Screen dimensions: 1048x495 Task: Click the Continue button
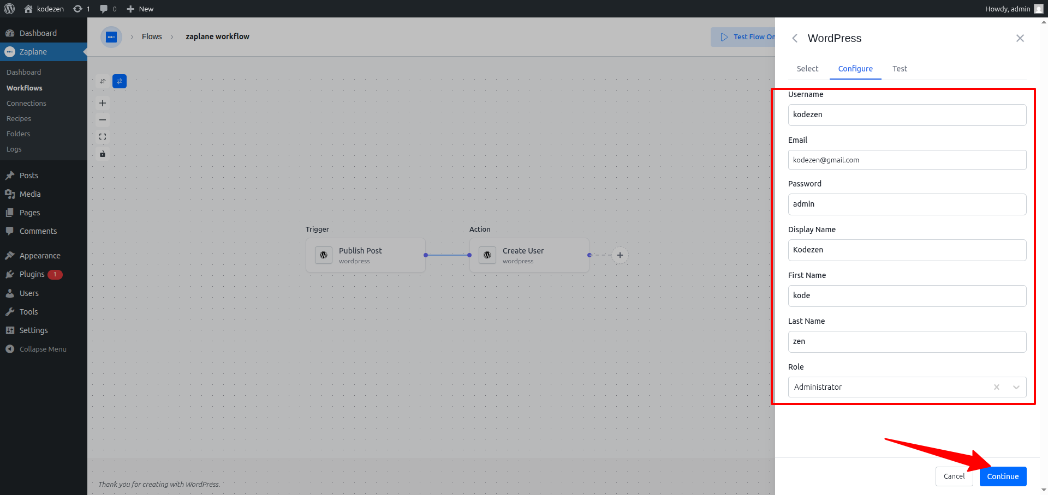[x=1003, y=476]
